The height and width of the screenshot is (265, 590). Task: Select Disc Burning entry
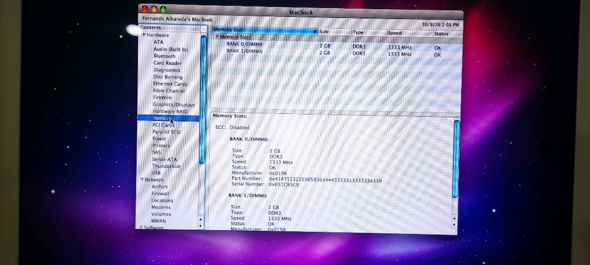point(168,77)
